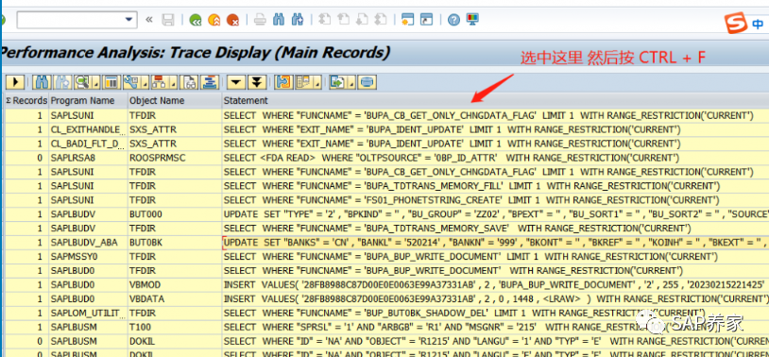Click the Save diskette icon
The image size is (769, 357).
[168, 20]
